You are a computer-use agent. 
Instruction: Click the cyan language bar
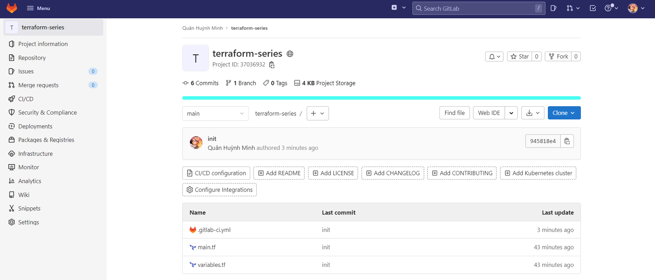(381, 98)
